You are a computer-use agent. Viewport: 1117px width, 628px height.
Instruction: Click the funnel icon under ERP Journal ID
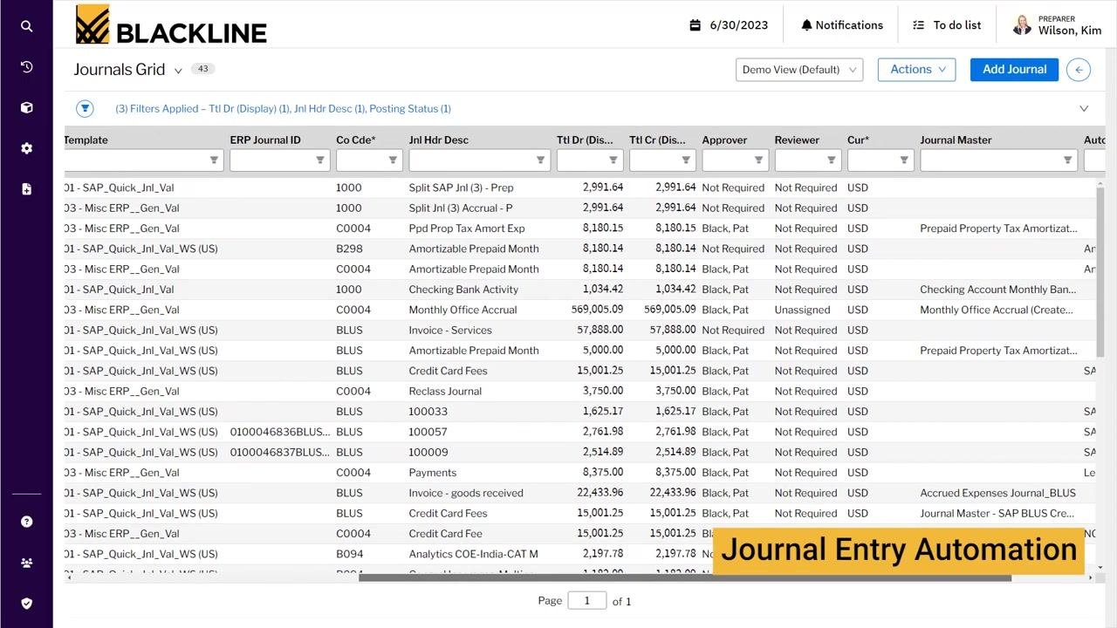(x=320, y=160)
